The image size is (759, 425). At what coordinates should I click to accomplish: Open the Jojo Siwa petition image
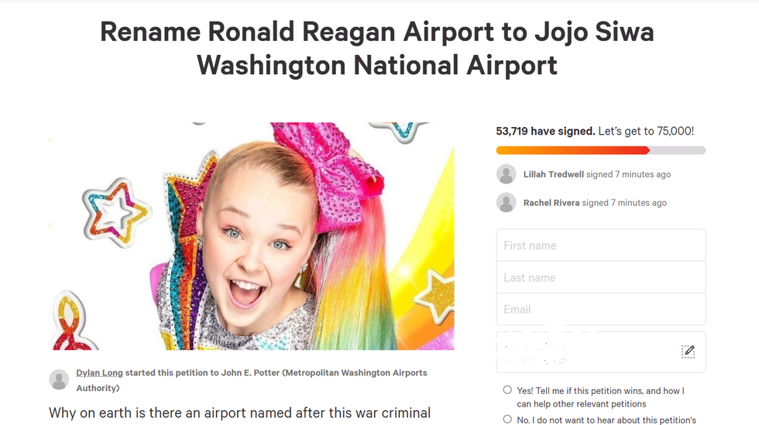pos(252,236)
